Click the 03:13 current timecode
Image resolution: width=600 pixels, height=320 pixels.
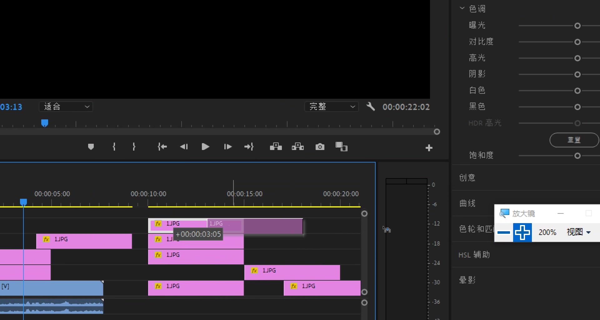coord(11,107)
